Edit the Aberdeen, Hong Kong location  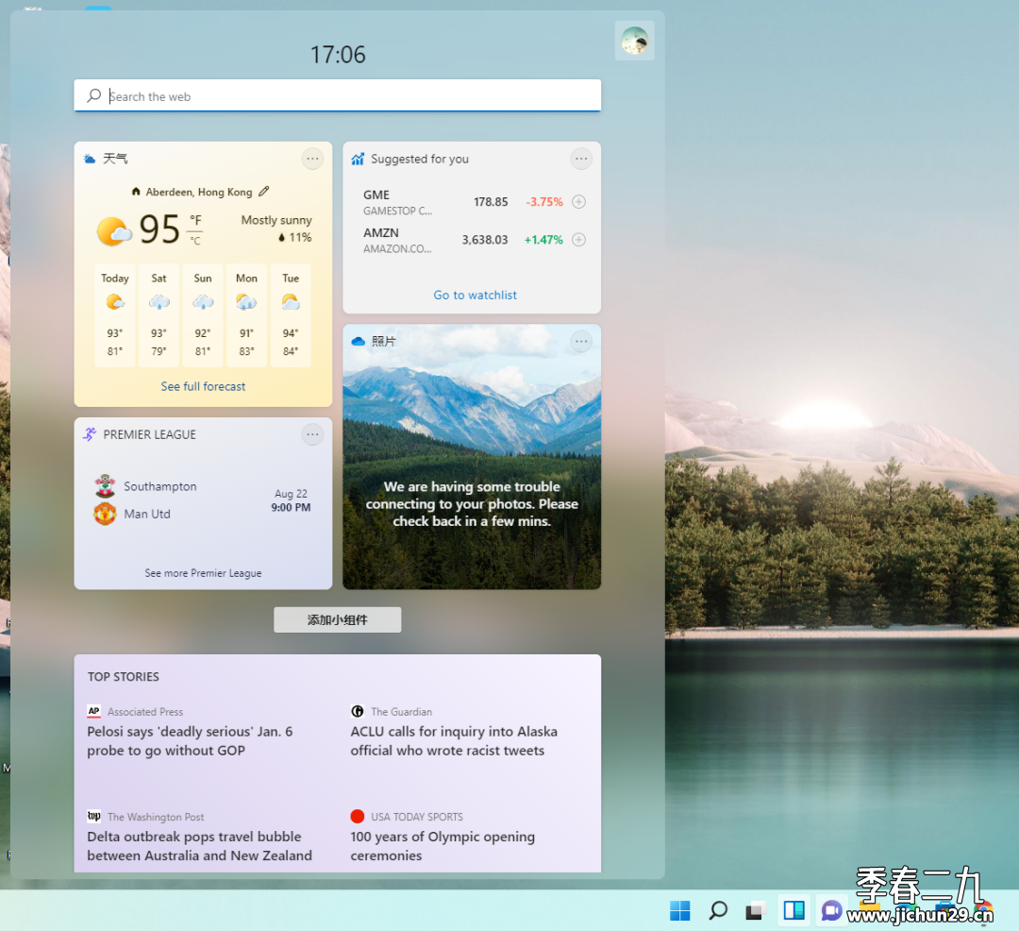[264, 191]
